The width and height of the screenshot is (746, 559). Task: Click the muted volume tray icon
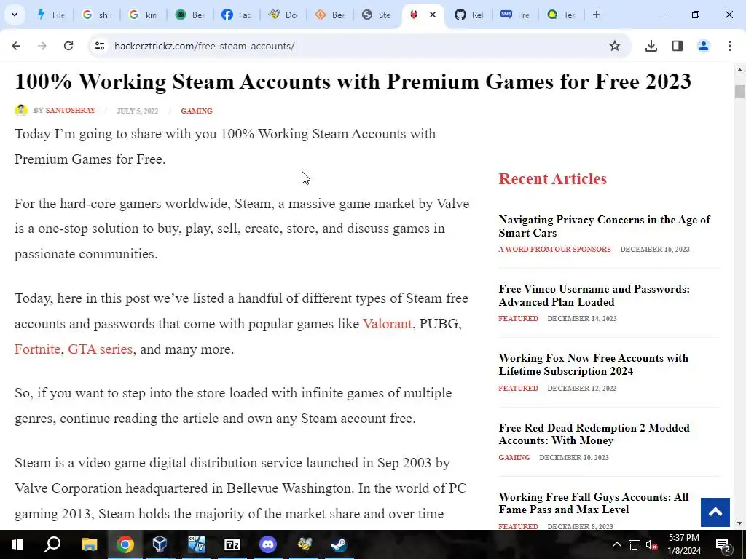[652, 544]
